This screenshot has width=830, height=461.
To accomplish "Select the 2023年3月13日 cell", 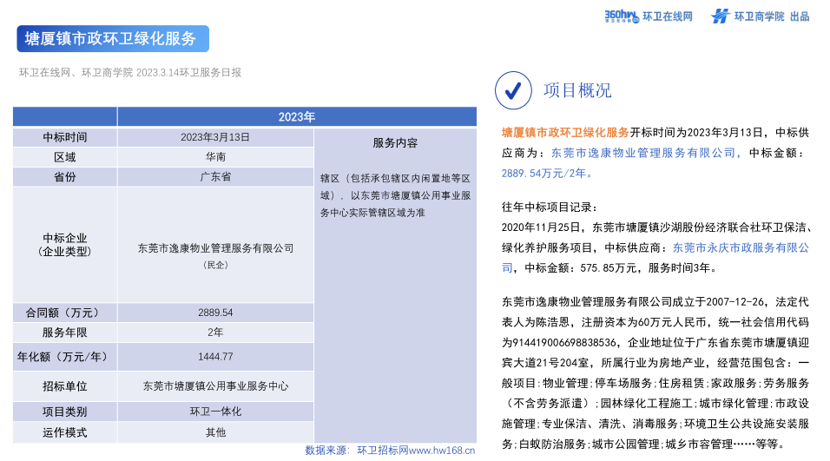I will tap(215, 137).
